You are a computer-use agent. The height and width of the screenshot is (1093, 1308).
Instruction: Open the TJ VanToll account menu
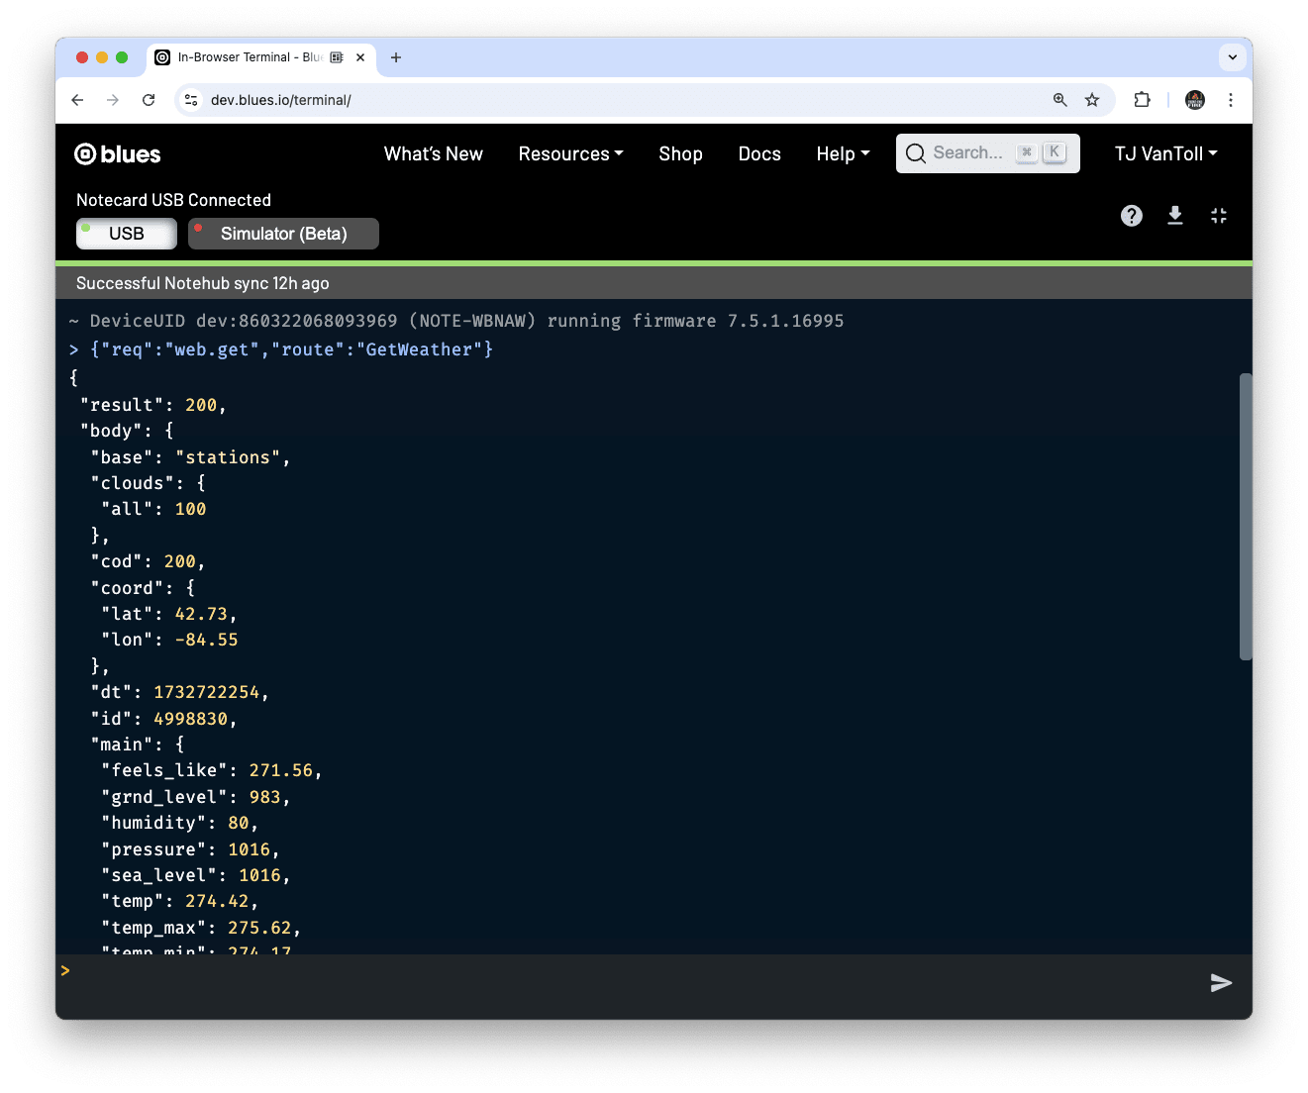[1165, 154]
